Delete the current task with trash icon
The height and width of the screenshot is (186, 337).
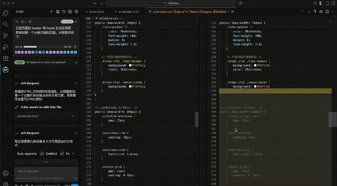click(x=30, y=22)
